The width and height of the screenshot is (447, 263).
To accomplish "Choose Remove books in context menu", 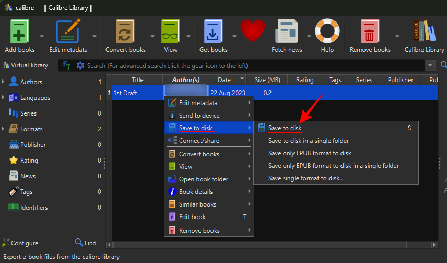I will coord(209,231).
